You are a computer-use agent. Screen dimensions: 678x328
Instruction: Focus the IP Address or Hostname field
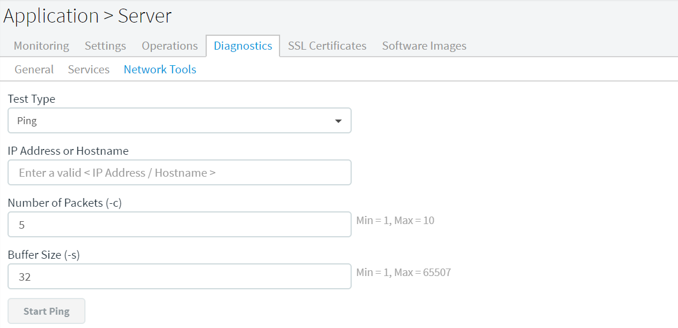[180, 173]
